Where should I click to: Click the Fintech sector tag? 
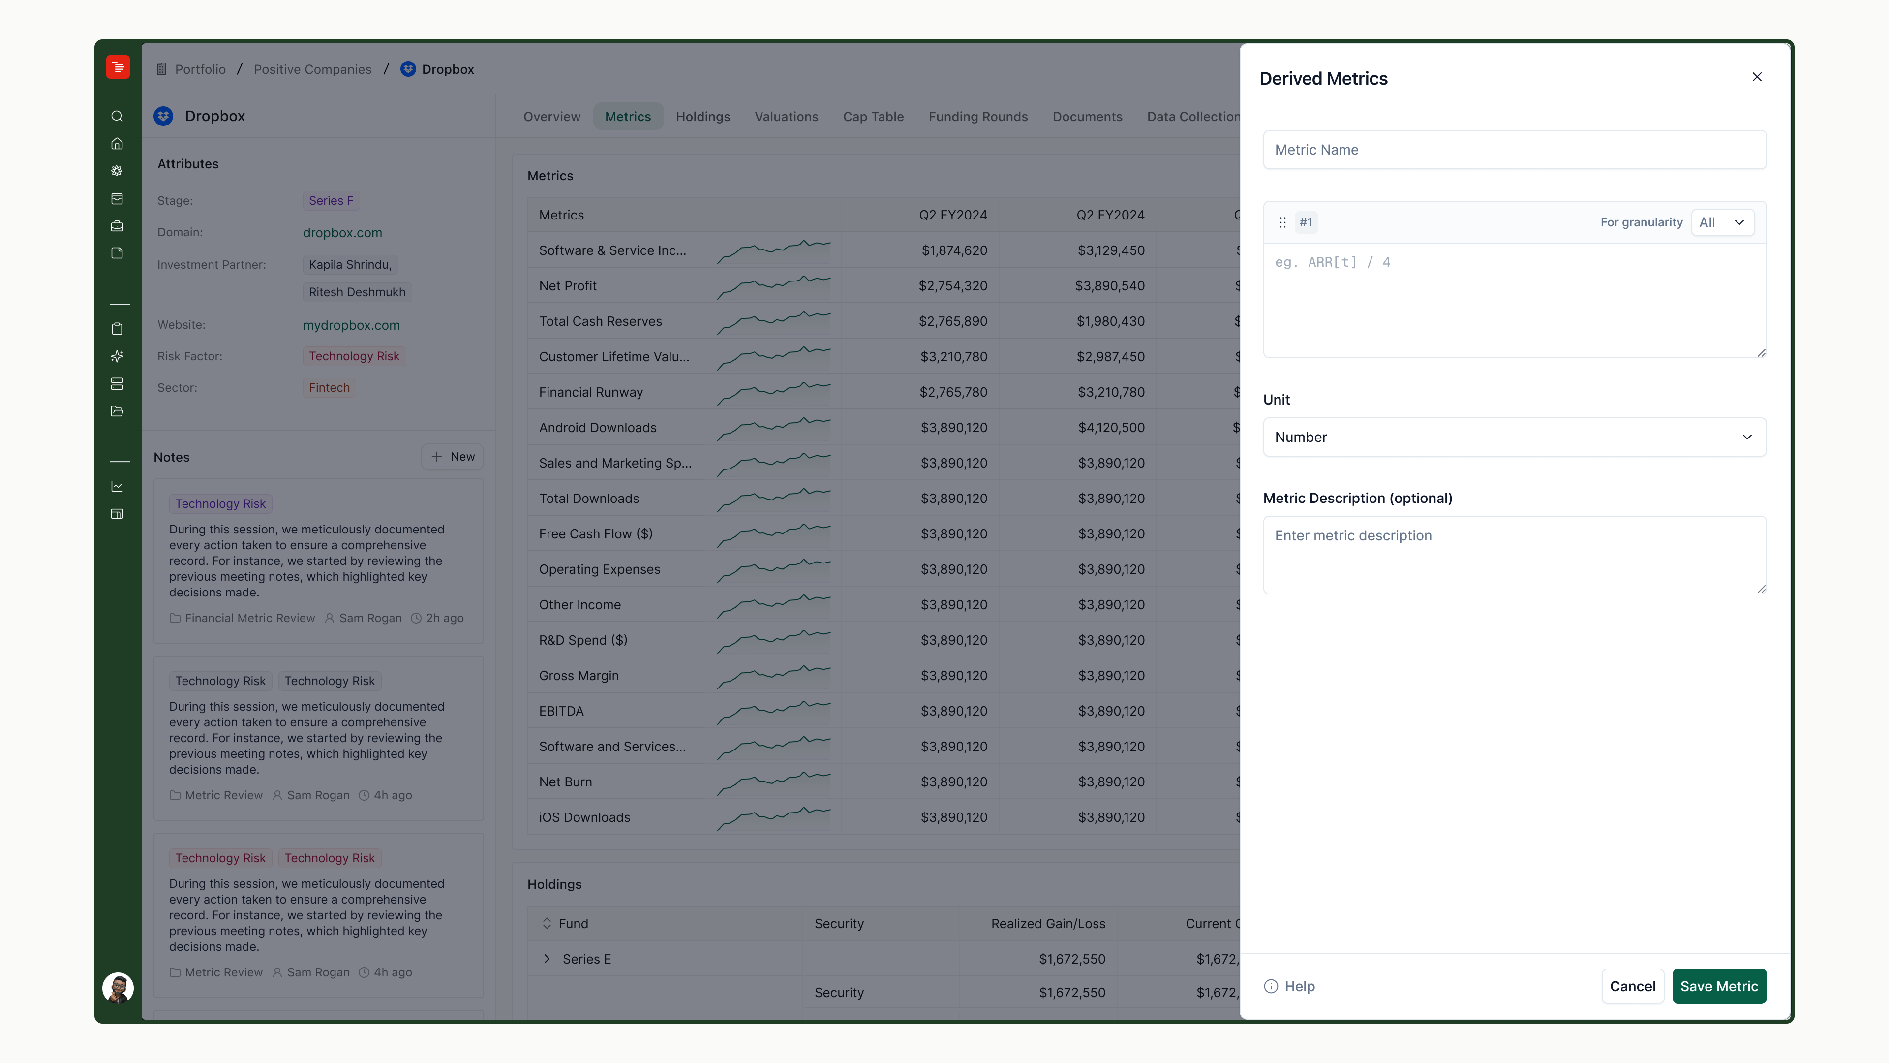329,387
